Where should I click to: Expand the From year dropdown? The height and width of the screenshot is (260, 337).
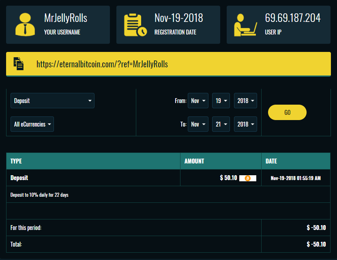click(x=245, y=101)
